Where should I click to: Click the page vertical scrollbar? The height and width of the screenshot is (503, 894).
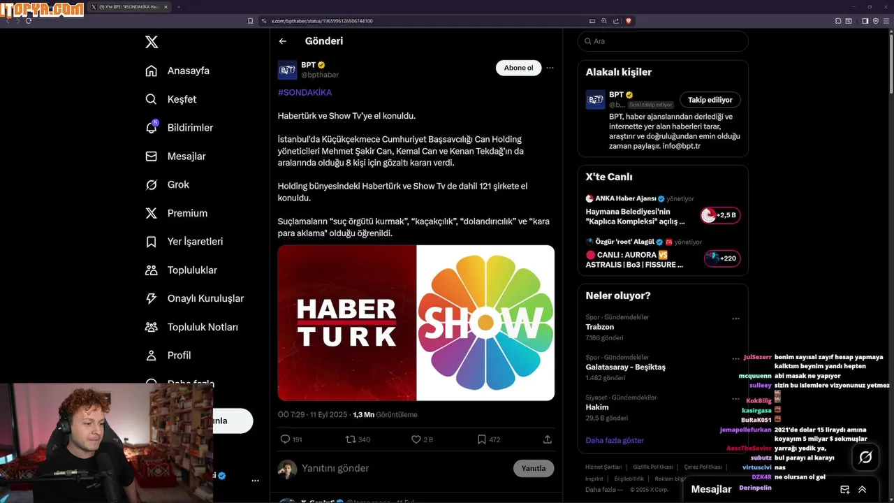point(891,63)
